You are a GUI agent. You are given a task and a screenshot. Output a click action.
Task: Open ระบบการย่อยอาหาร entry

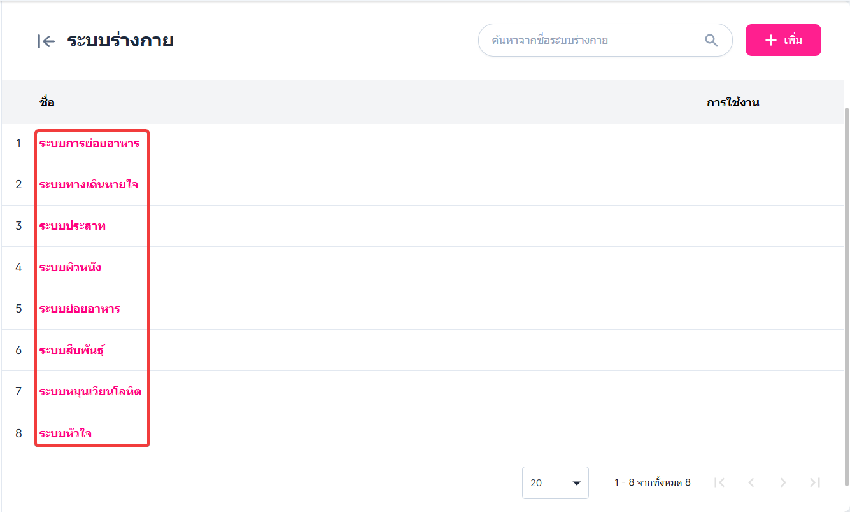pyautogui.click(x=89, y=143)
